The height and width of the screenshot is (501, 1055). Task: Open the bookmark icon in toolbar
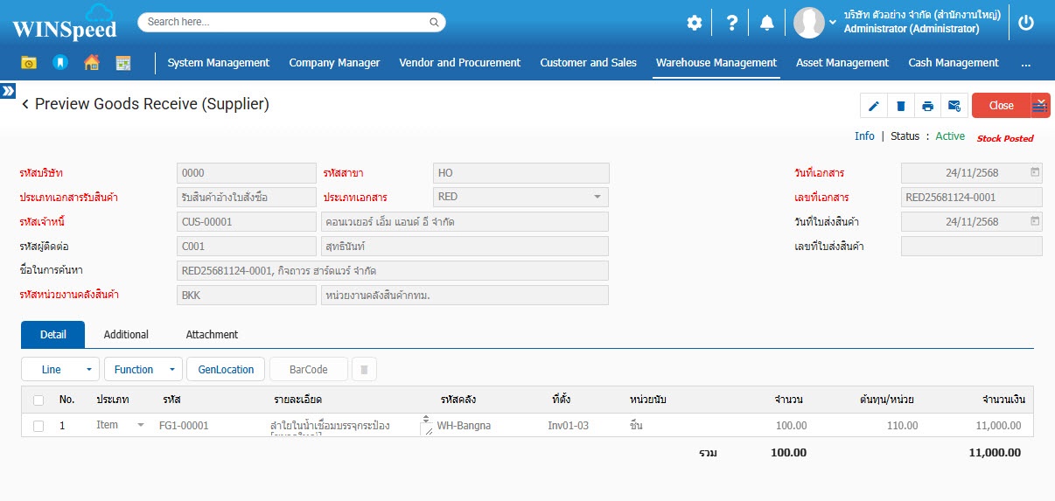[x=60, y=63]
